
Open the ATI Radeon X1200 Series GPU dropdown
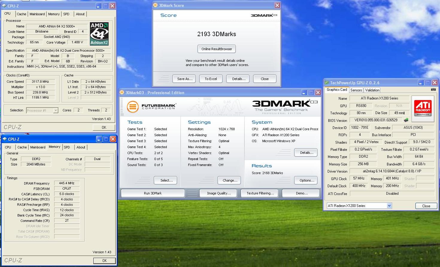click(x=389, y=205)
